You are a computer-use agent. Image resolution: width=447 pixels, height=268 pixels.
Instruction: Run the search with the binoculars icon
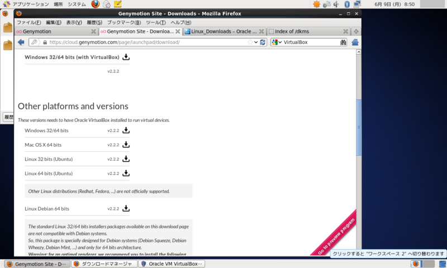click(343, 42)
